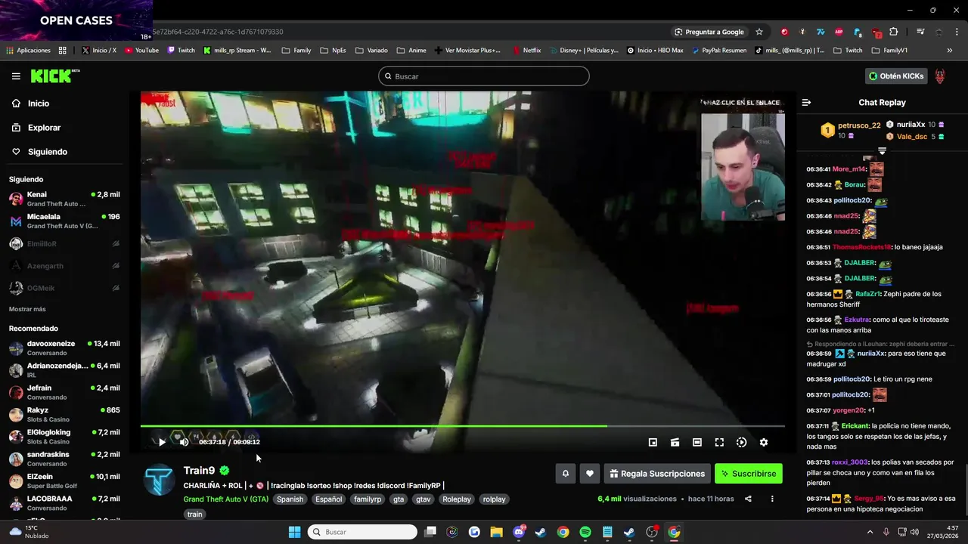Expand followed list with Mostrar más
The image size is (968, 544).
coord(27,309)
